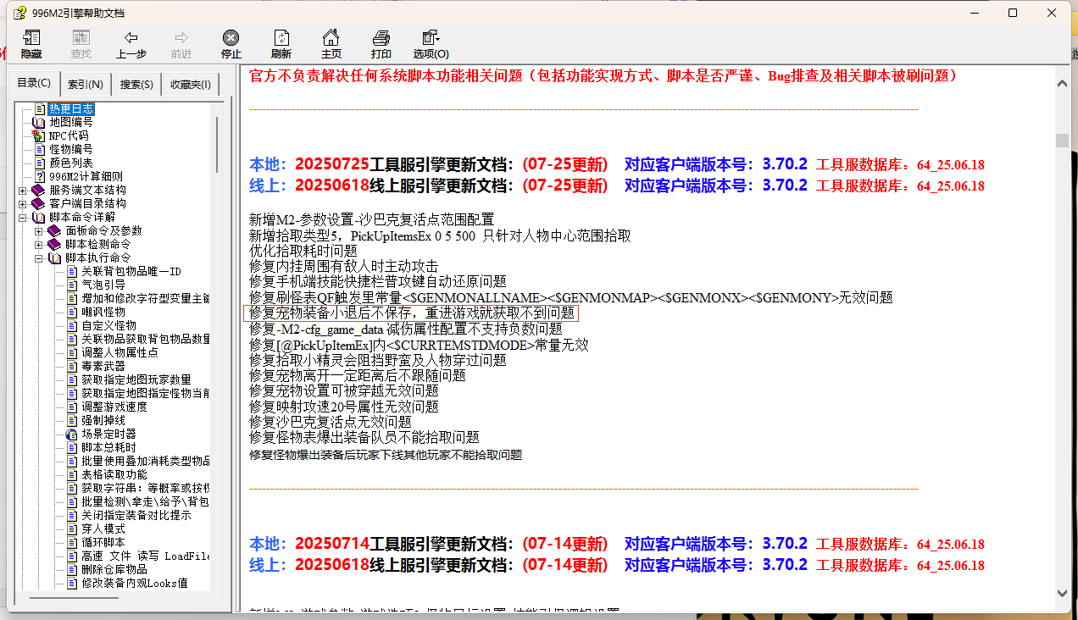
Task: Go back with the 上一步 arrow
Action: click(x=131, y=45)
